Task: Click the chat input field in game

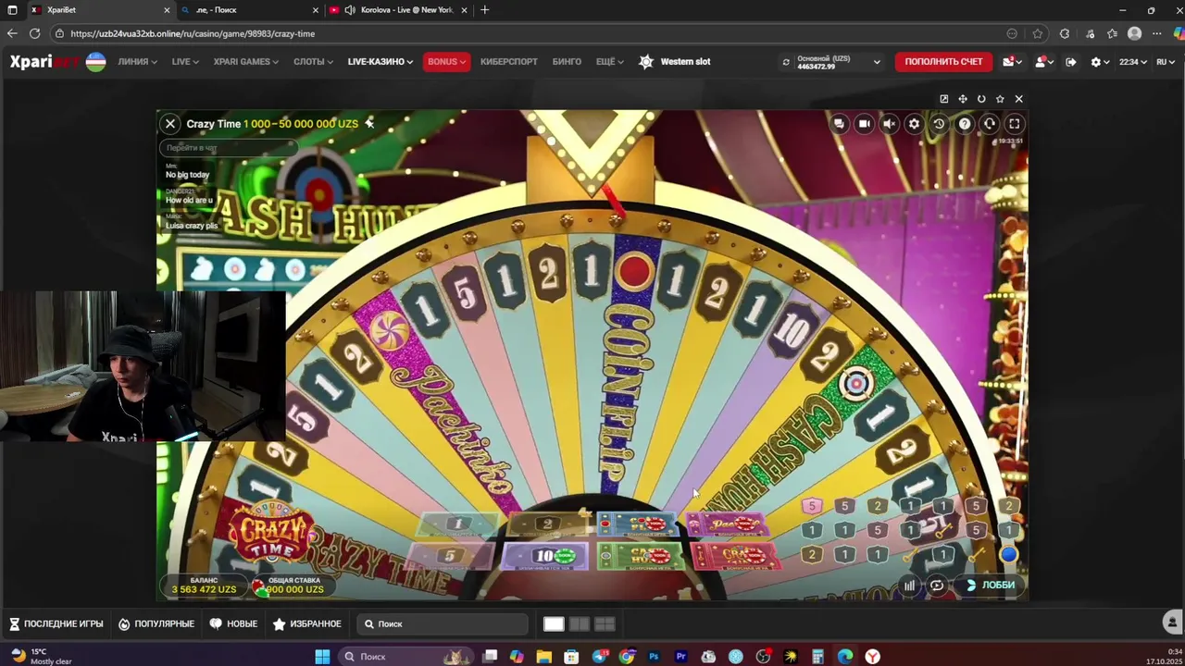Action: pos(228,148)
